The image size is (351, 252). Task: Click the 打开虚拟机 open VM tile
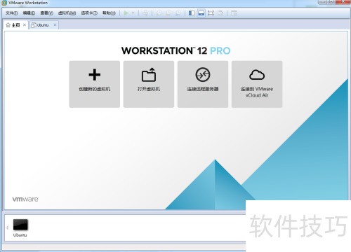click(149, 84)
